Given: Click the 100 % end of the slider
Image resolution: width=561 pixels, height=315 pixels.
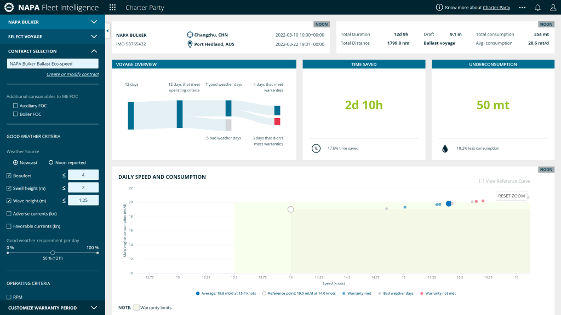Looking at the screenshot, I should pyautogui.click(x=98, y=253).
